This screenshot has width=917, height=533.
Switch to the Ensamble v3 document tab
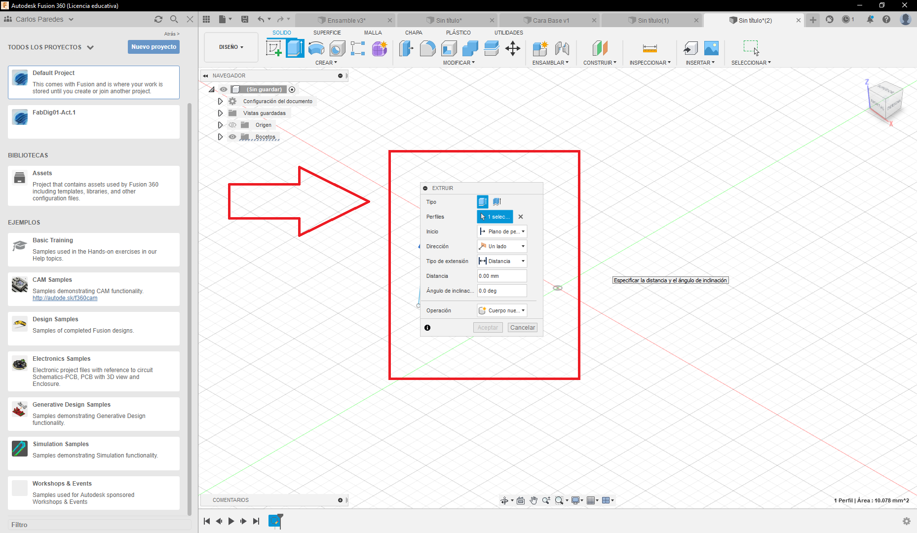(346, 20)
